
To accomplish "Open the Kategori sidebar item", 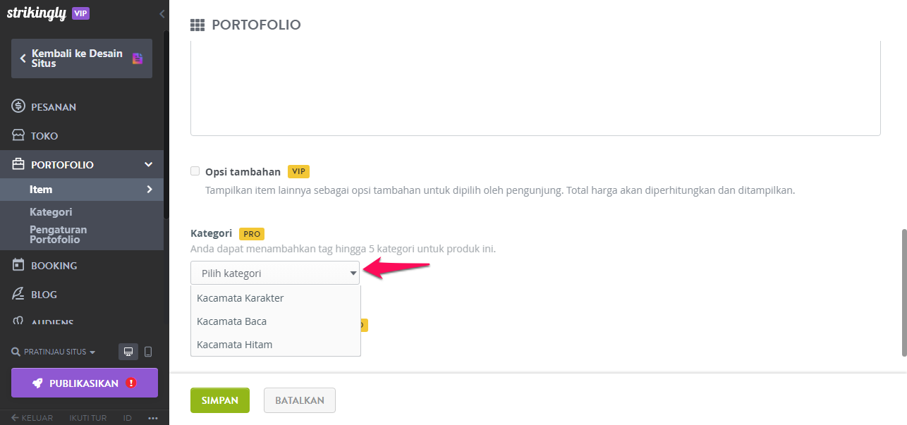I will (x=51, y=211).
